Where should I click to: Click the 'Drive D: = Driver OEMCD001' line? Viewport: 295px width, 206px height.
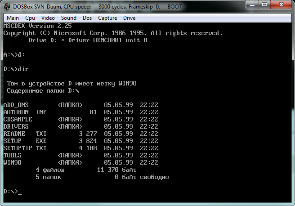coord(88,40)
